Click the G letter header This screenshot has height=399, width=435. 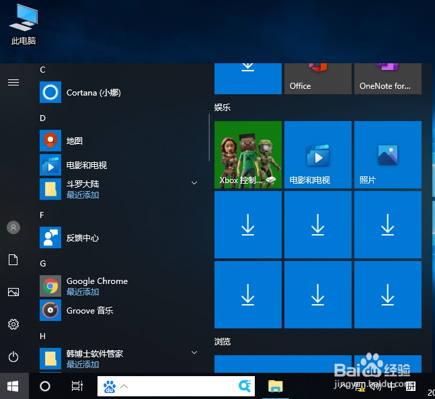coord(43,264)
